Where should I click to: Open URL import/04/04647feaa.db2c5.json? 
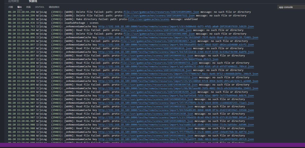coord(158,59)
